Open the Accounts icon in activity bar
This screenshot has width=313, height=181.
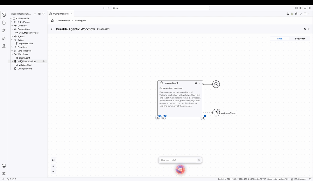4,166
